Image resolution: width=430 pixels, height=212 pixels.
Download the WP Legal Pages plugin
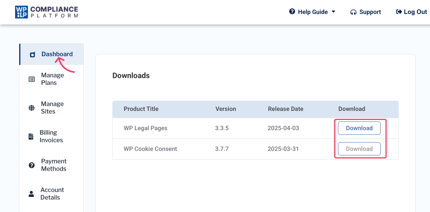pyautogui.click(x=359, y=128)
